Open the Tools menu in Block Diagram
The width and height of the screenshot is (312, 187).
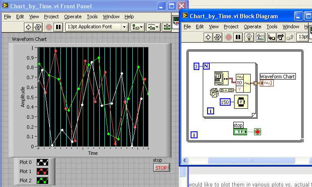click(x=272, y=27)
